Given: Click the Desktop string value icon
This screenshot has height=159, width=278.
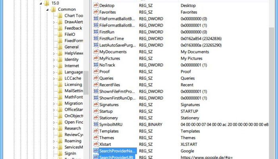Looking at the screenshot, I should point(96,5).
